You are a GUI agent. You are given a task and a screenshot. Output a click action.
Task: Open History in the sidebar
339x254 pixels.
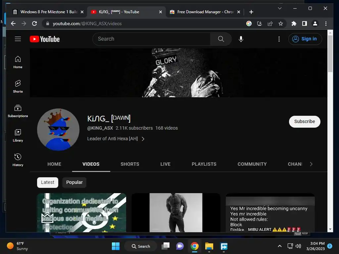(x=18, y=160)
